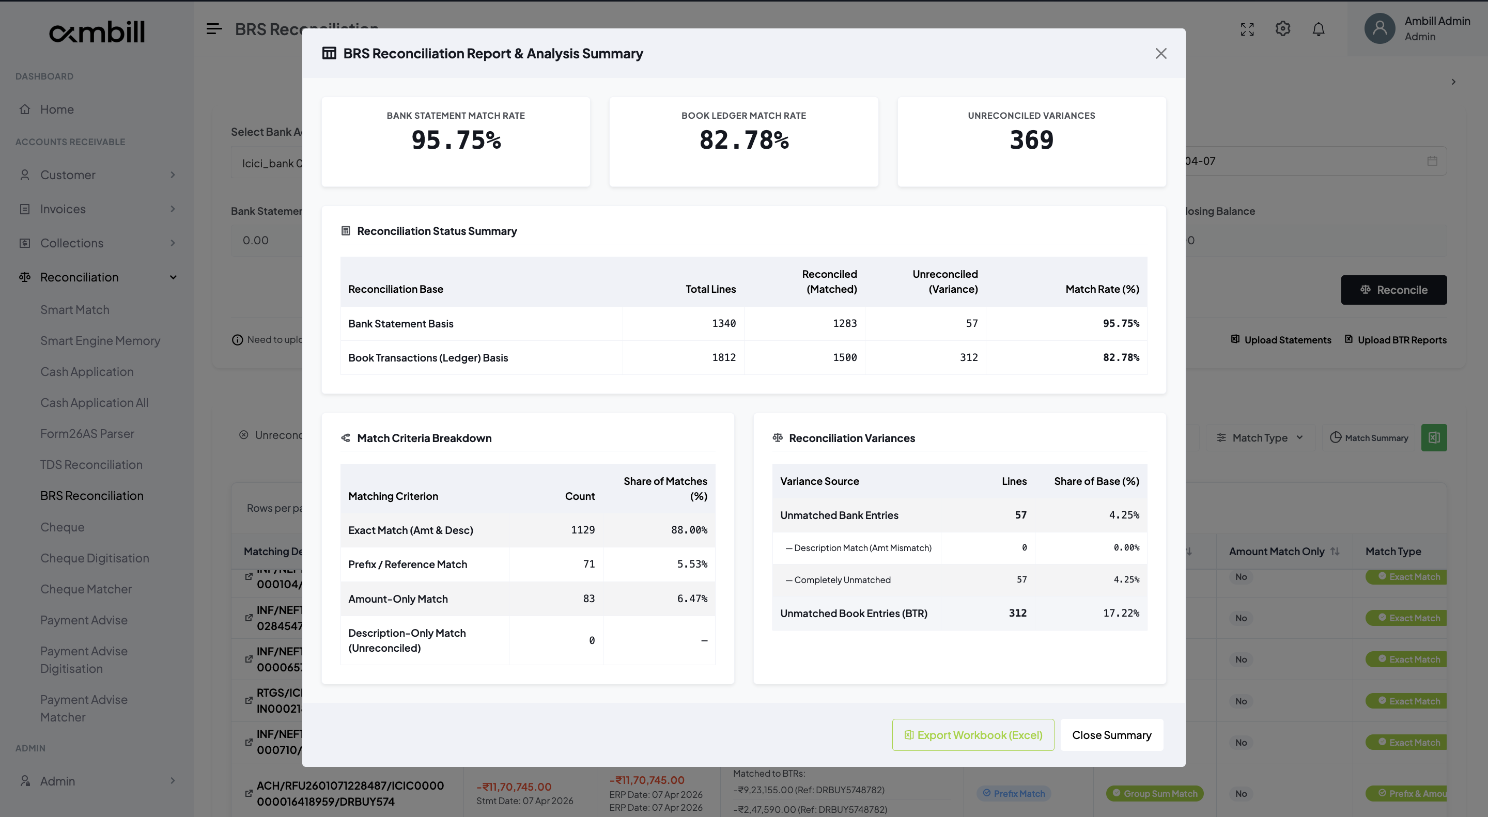This screenshot has height=817, width=1488.
Task: Click Close Summary button
Action: point(1111,734)
